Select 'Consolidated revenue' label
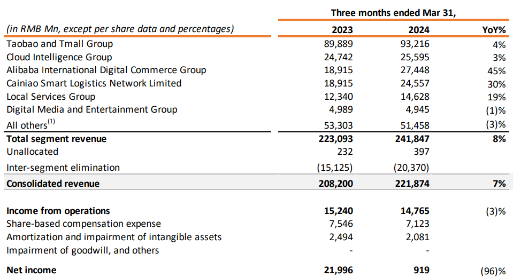Image resolution: width=513 pixels, height=277 pixels. [x=53, y=184]
